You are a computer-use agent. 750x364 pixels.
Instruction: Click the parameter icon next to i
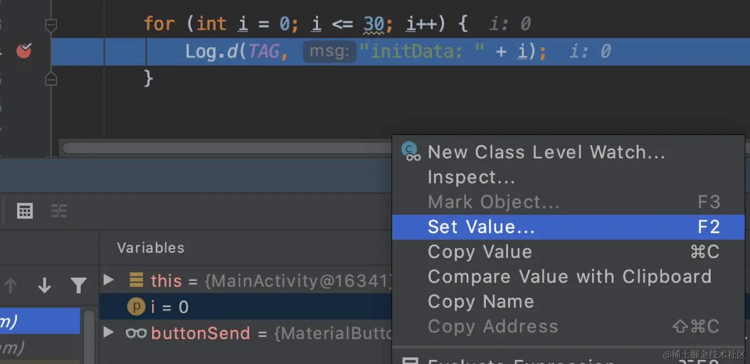(x=136, y=307)
